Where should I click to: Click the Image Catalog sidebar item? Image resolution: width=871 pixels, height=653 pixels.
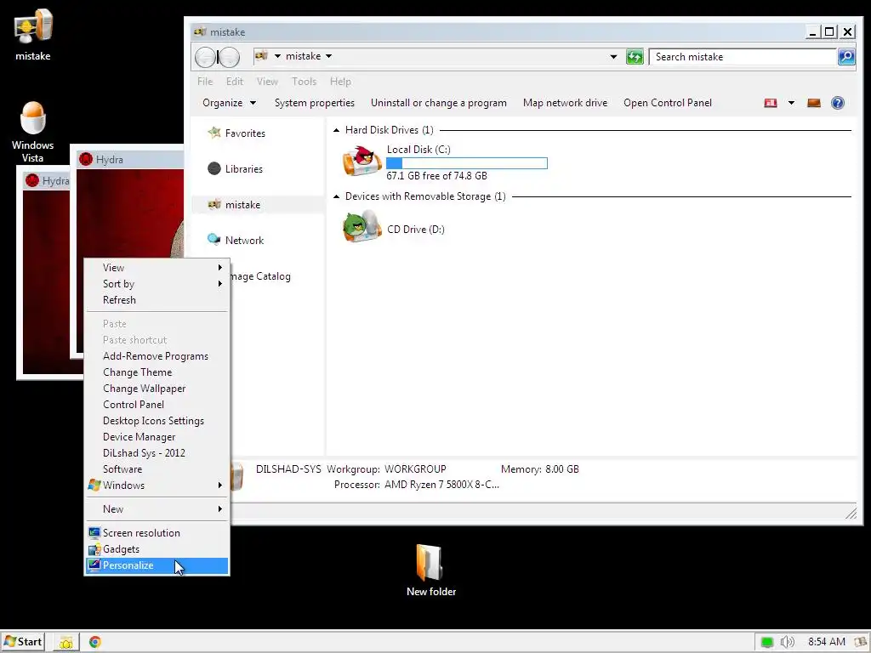(x=260, y=276)
